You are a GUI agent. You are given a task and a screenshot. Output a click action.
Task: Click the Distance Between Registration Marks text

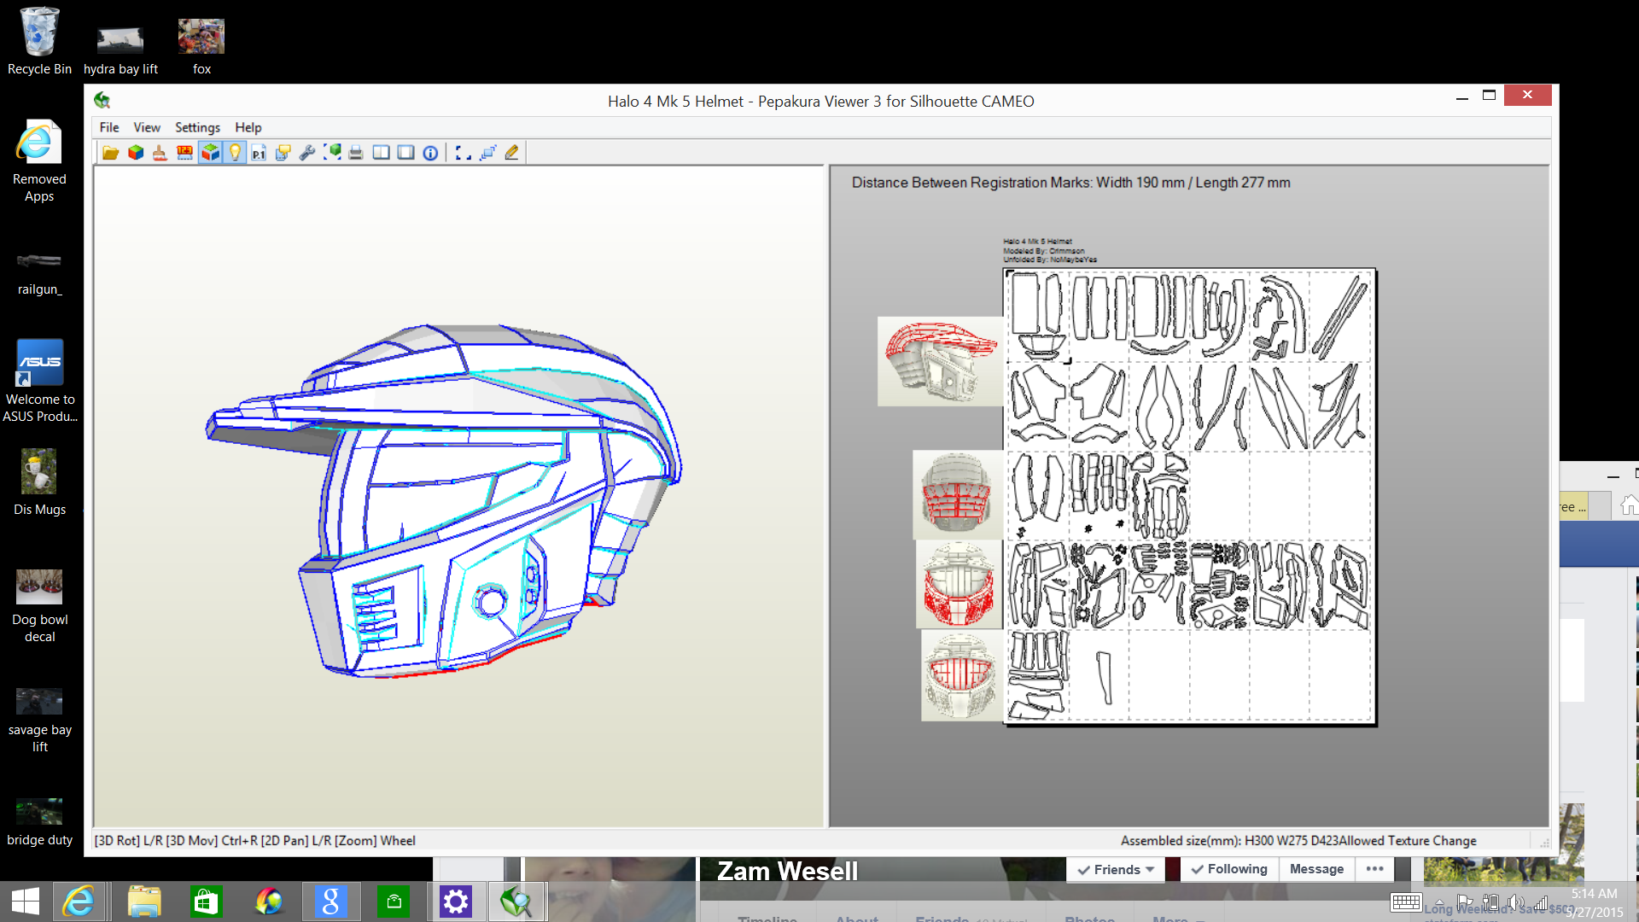pyautogui.click(x=1070, y=183)
